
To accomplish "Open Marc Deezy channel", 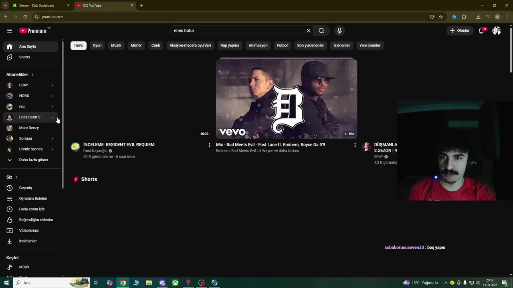I will (30, 128).
